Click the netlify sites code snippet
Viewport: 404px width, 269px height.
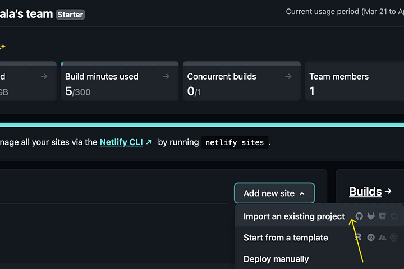click(x=235, y=142)
